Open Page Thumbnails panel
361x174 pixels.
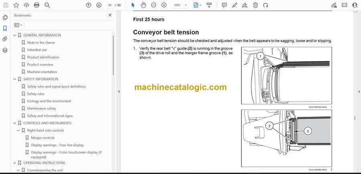[5, 18]
